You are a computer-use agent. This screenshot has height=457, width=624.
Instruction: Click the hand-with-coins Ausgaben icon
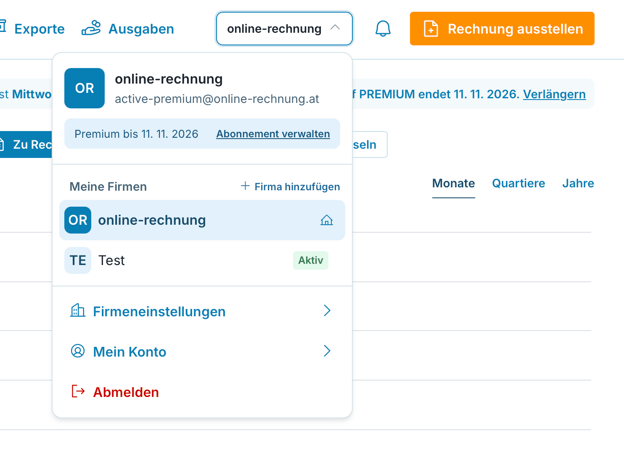[x=91, y=28]
